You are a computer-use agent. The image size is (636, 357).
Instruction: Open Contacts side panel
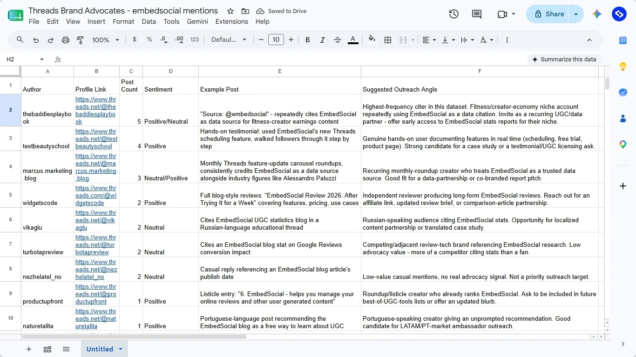point(623,119)
